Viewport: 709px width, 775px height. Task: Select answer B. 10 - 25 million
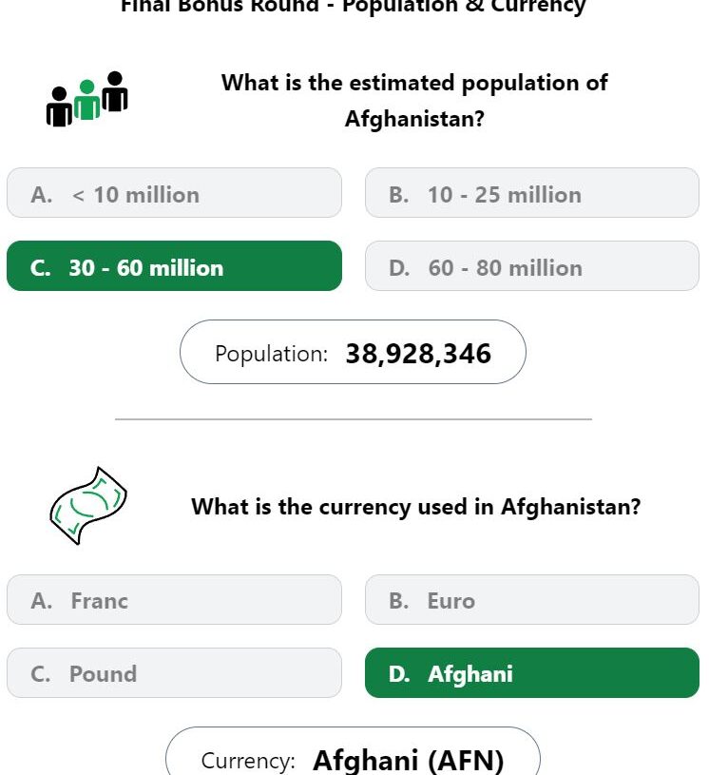[532, 193]
